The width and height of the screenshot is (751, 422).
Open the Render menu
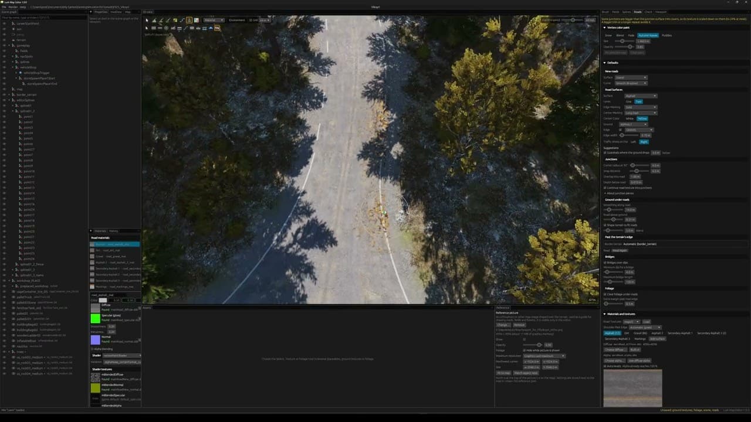[x=12, y=7]
